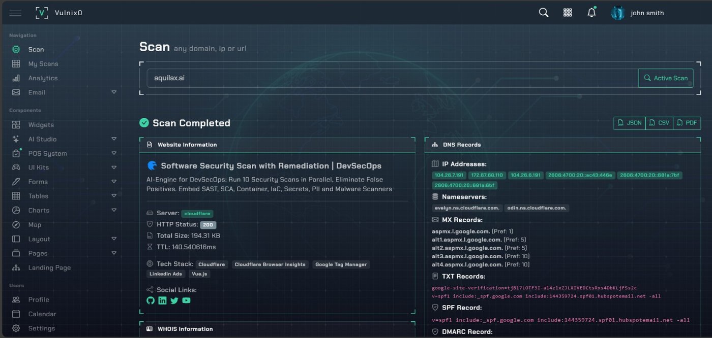This screenshot has height=338, width=712.
Task: Click the Calendar icon in sidebar
Action: pos(16,314)
